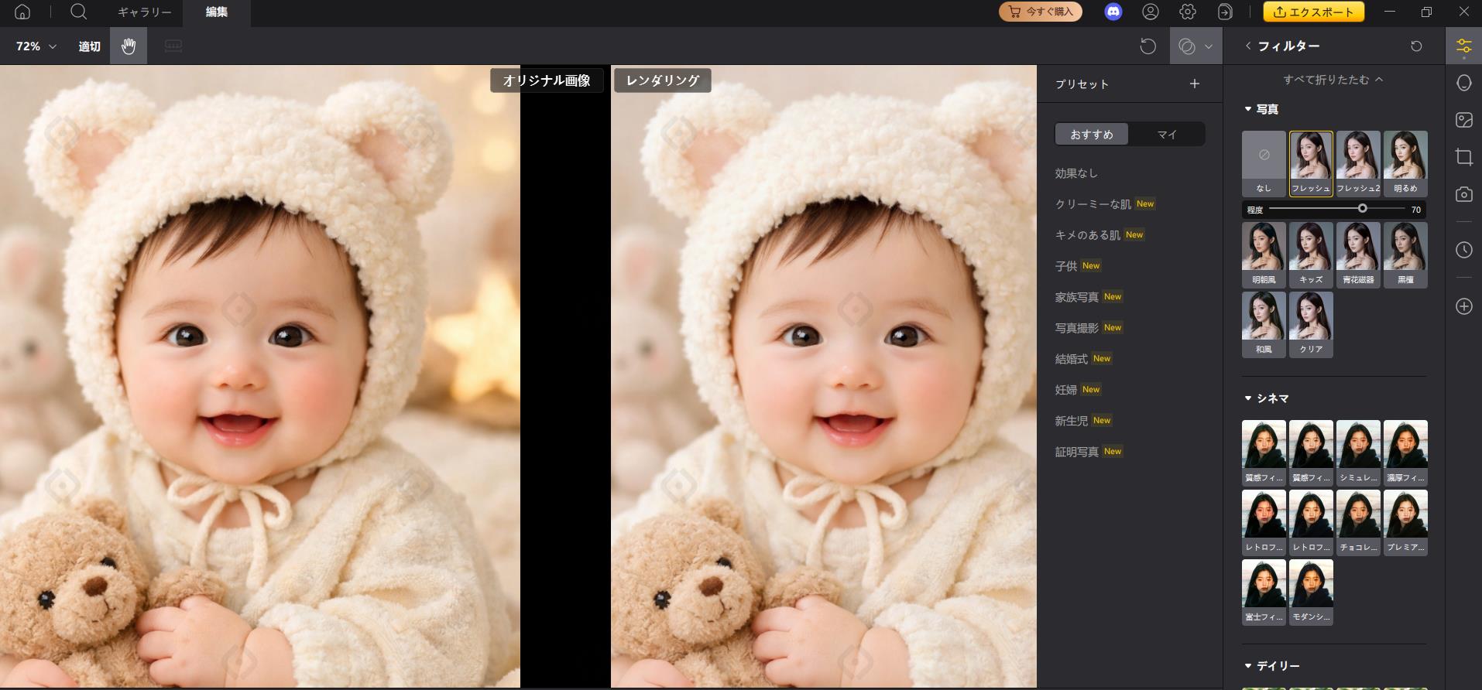The height and width of the screenshot is (690, 1482).
Task: Open the zoom 72% dropdown
Action: click(36, 46)
